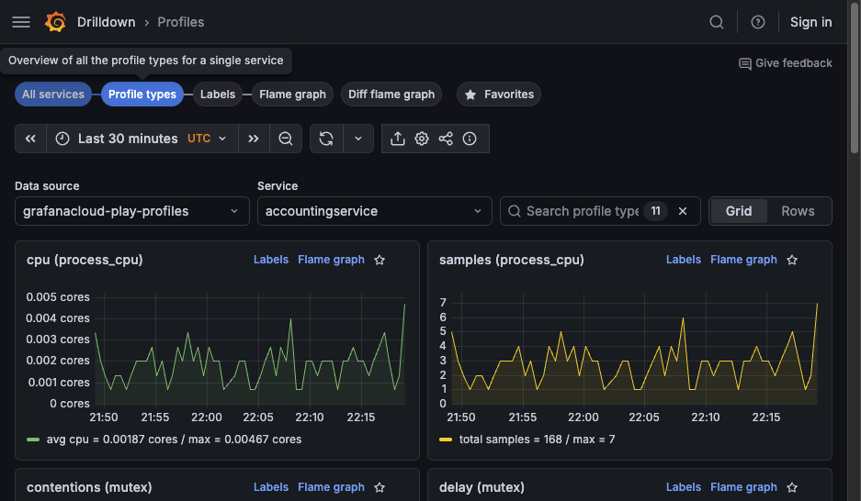Click the Grafana logo icon
The width and height of the screenshot is (861, 501).
pos(55,22)
